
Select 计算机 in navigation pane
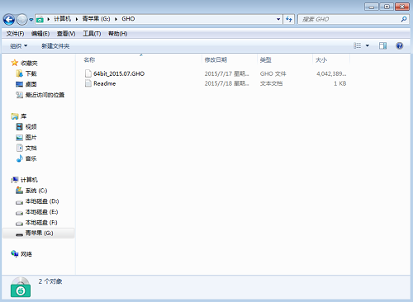(29, 180)
